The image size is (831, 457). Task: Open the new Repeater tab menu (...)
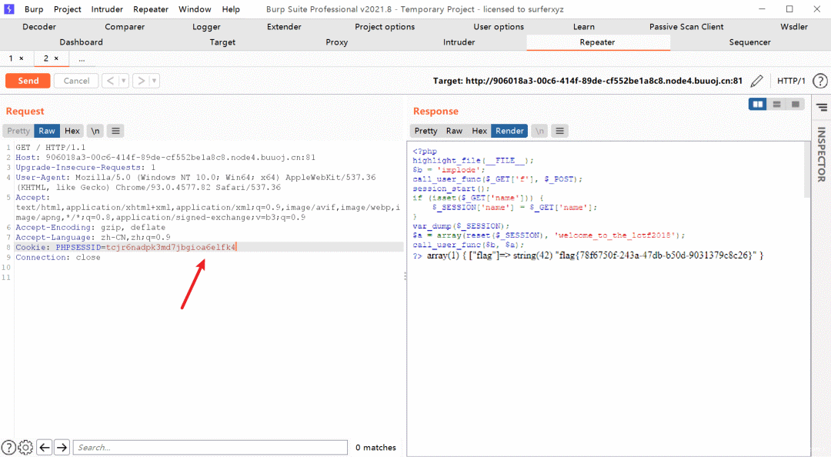(x=82, y=58)
